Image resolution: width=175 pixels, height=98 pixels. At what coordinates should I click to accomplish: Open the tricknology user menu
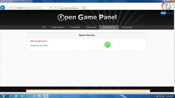(x=127, y=27)
